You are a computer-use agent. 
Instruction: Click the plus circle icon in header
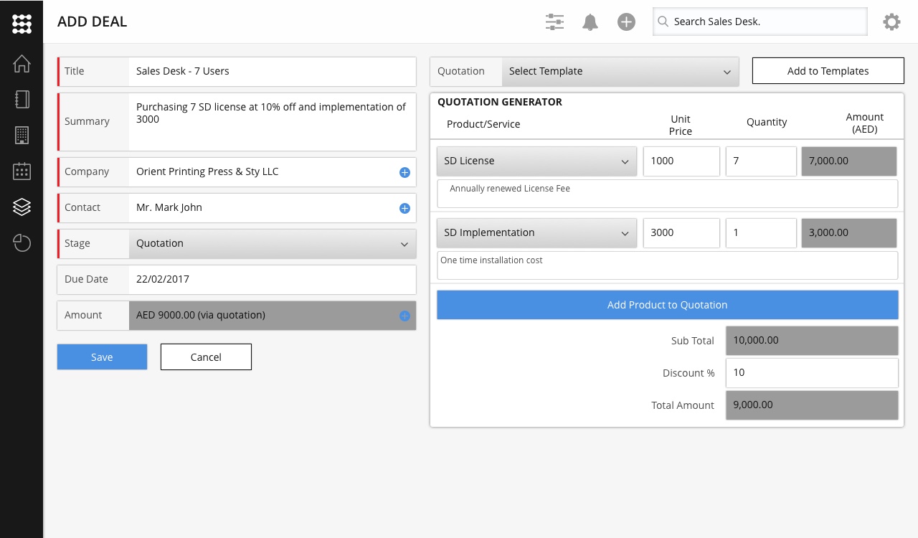[626, 22]
